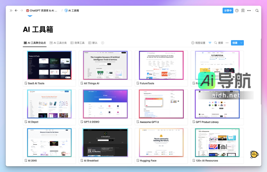267x172 pixels.
Task: Click page icon beside AI Depot
Action: [x=26, y=122]
